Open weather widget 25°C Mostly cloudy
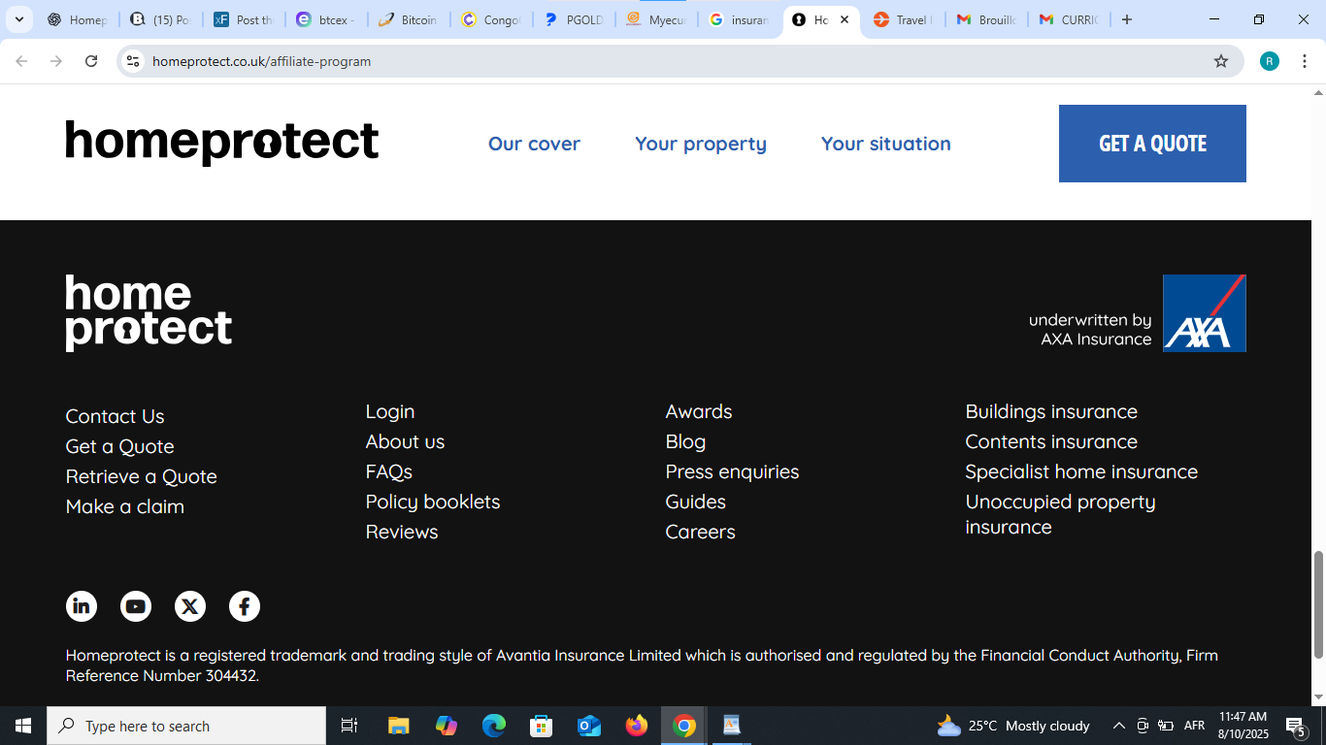1326x745 pixels. [x=1013, y=726]
